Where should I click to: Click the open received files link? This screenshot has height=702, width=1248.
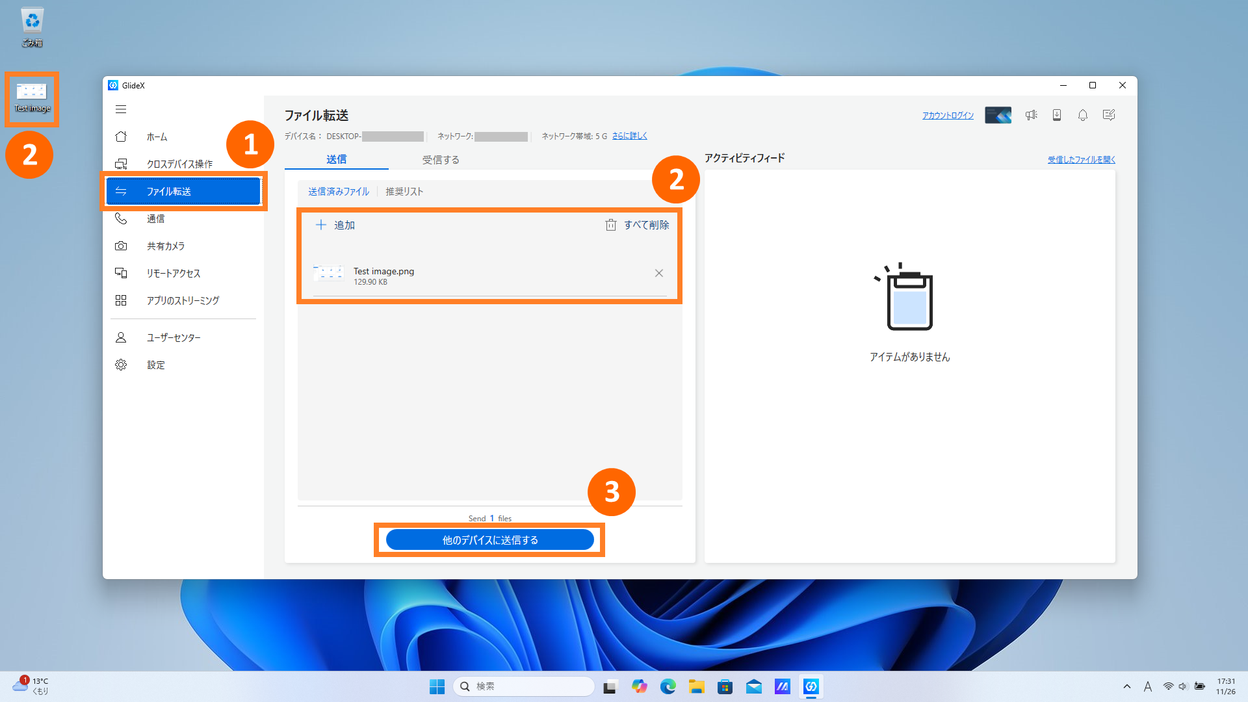[x=1081, y=160]
